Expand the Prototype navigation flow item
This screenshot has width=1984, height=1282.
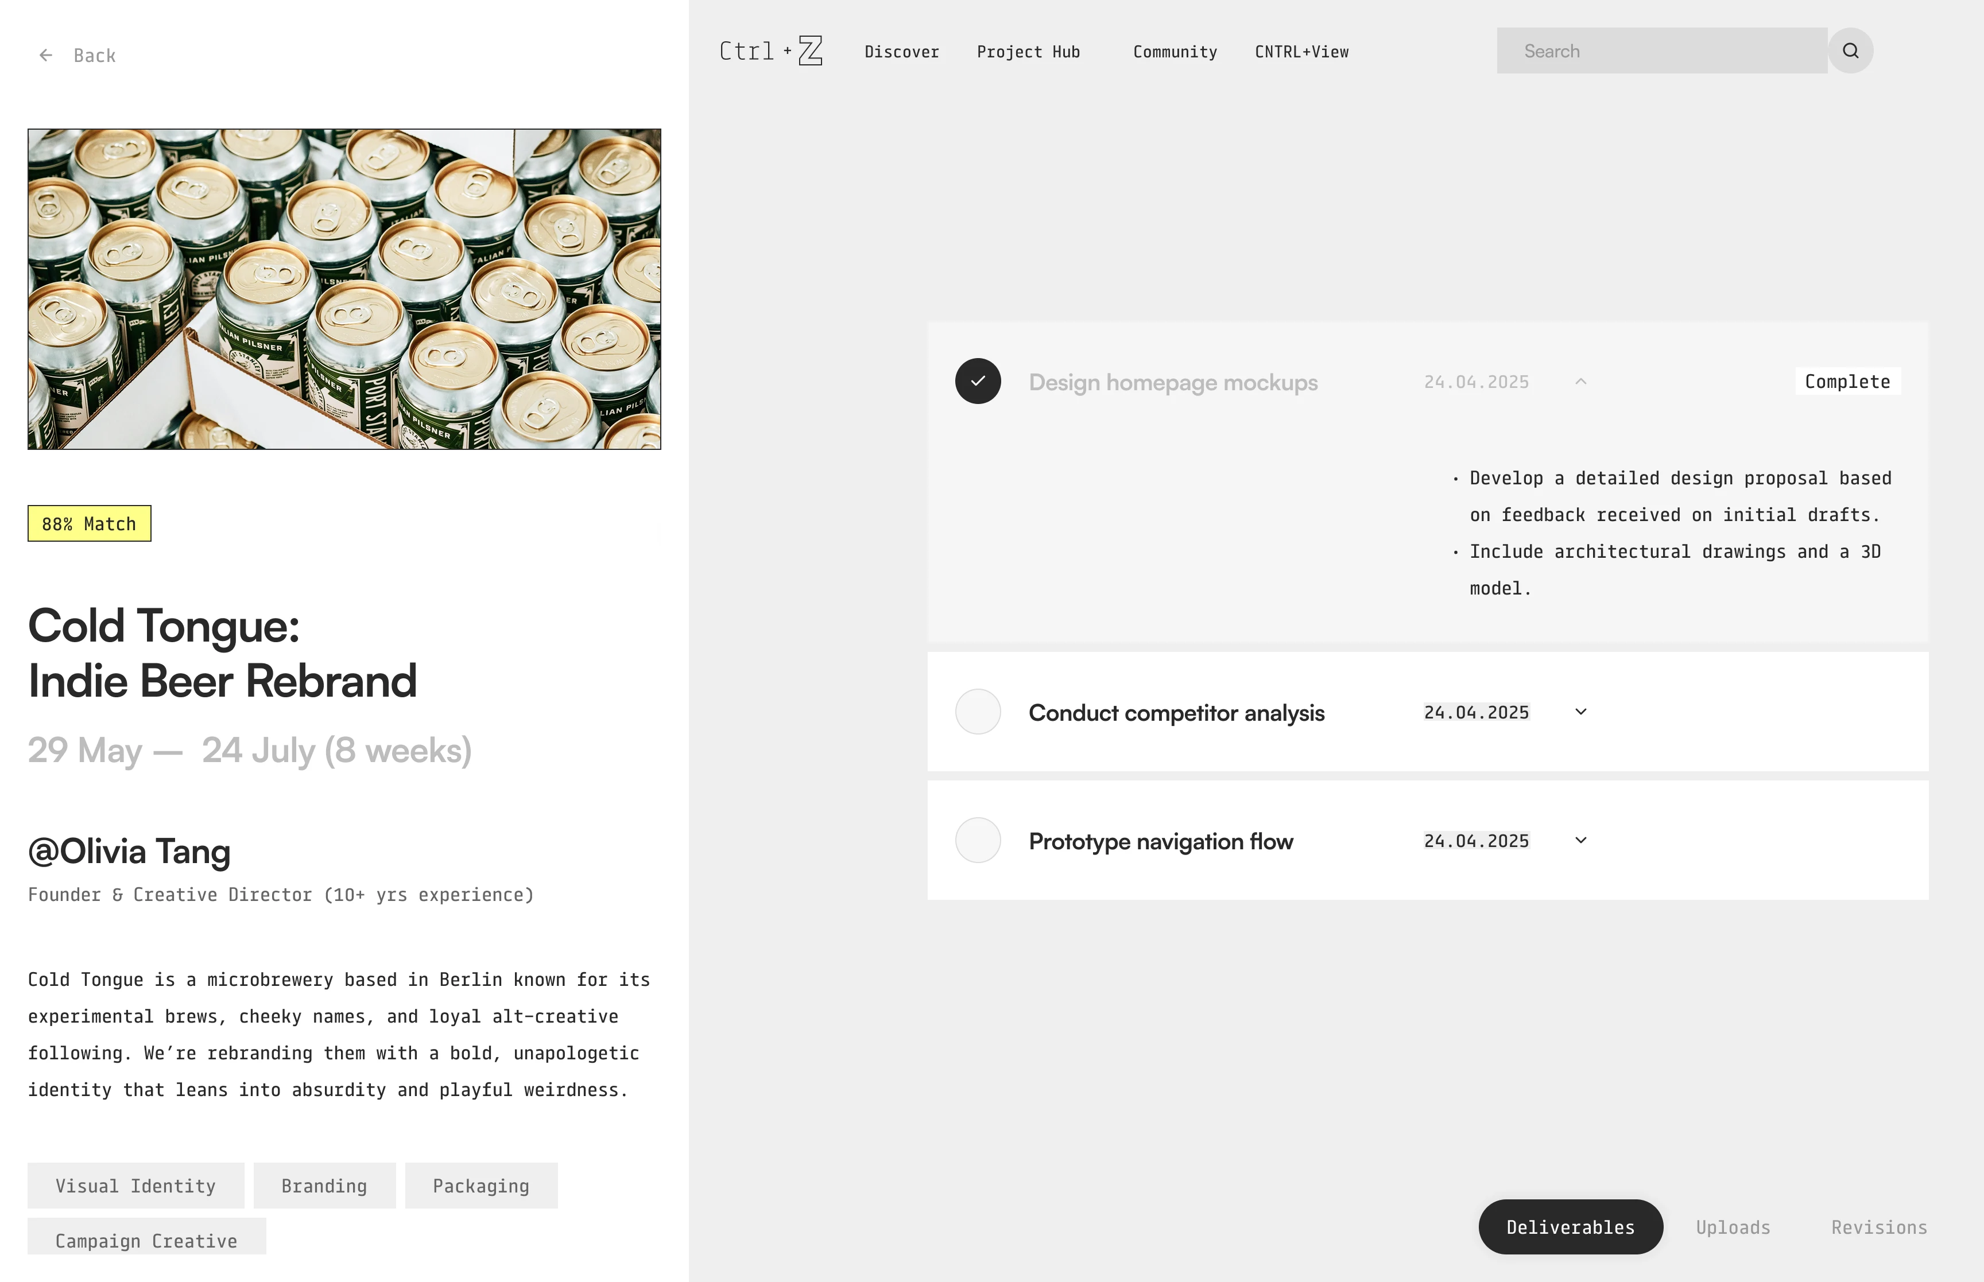coord(1580,840)
